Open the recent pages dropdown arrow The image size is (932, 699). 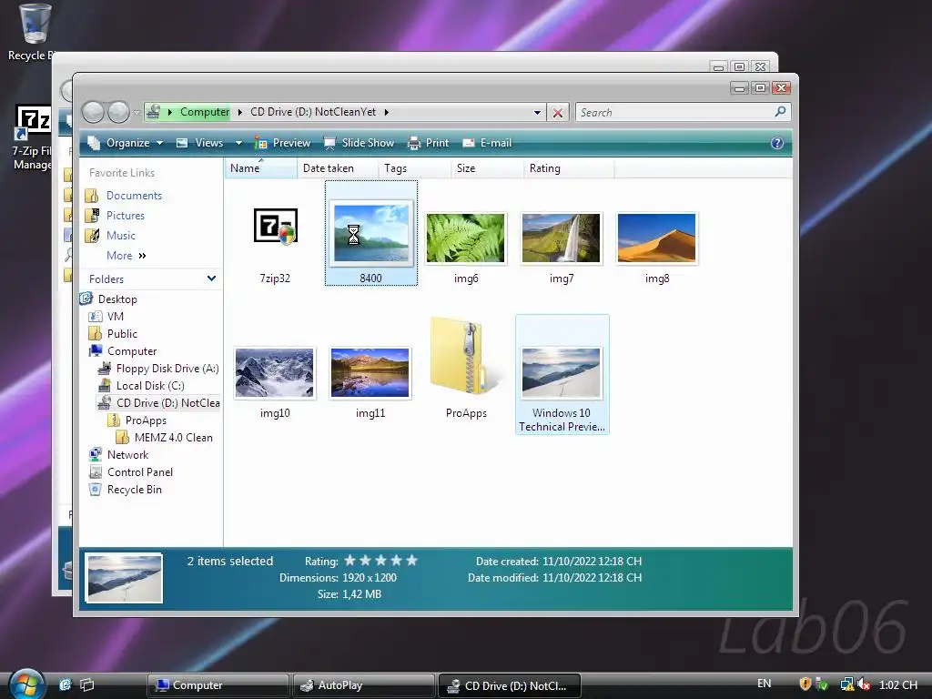137,112
